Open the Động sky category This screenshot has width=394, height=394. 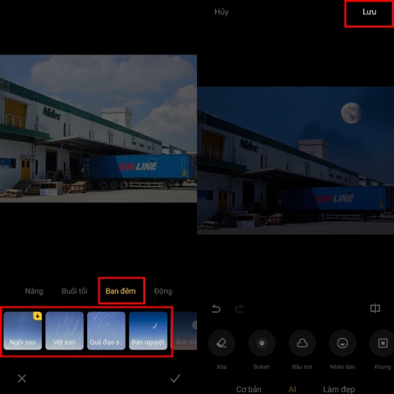point(163,291)
